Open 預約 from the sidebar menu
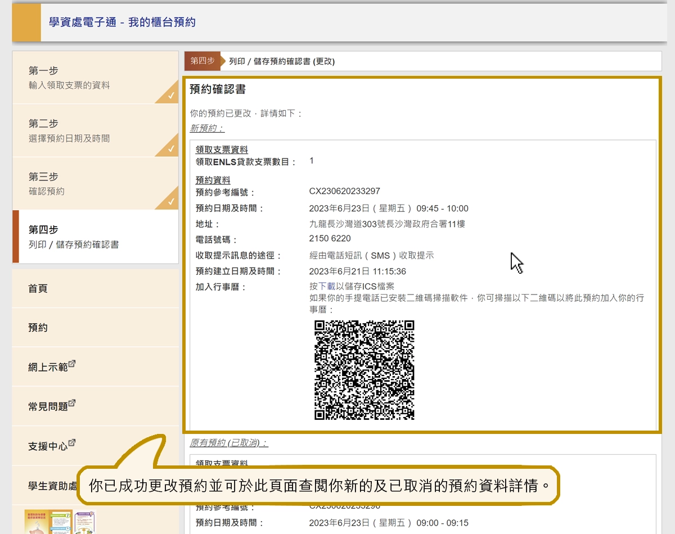Image resolution: width=675 pixels, height=534 pixels. point(37,328)
